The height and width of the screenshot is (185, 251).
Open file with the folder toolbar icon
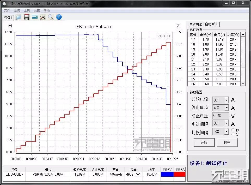tap(19, 17)
